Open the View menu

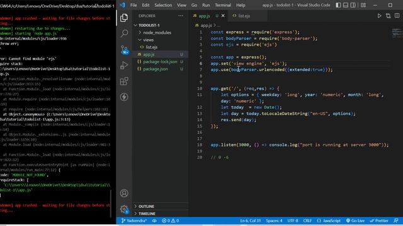click(181, 5)
